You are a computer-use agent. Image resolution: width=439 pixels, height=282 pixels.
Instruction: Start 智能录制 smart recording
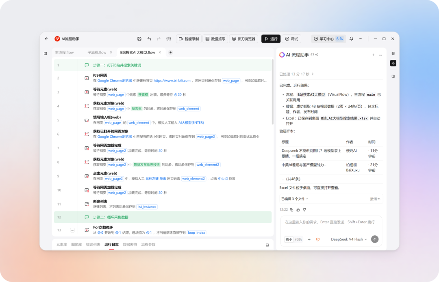click(189, 39)
